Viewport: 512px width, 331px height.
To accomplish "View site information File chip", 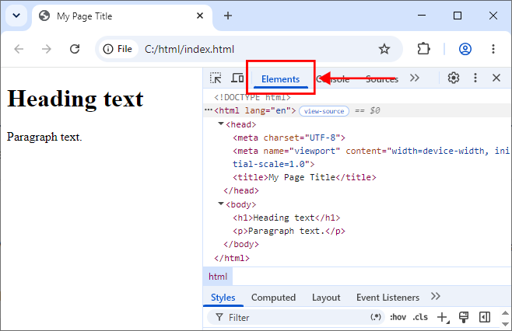I will (117, 49).
